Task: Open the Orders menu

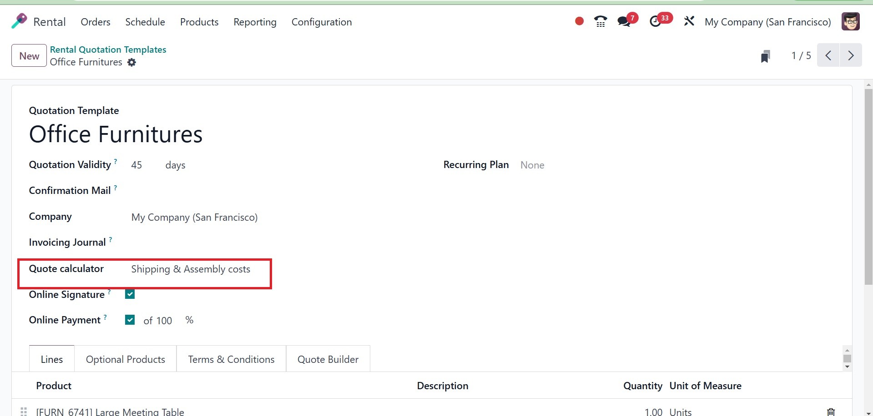Action: click(x=96, y=22)
